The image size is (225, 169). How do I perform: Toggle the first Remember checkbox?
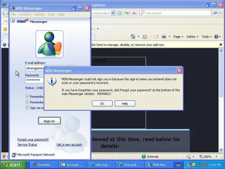tap(27, 96)
